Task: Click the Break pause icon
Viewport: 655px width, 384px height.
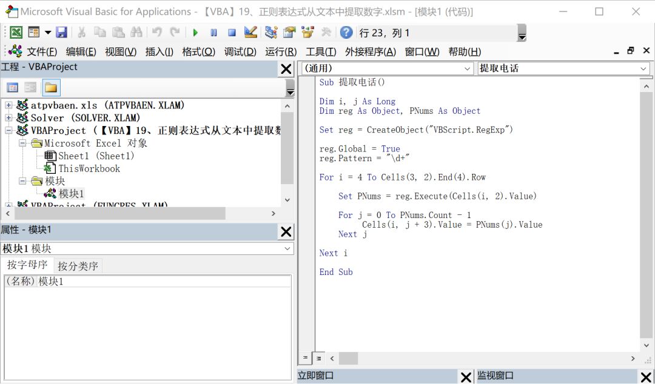Action: click(213, 33)
